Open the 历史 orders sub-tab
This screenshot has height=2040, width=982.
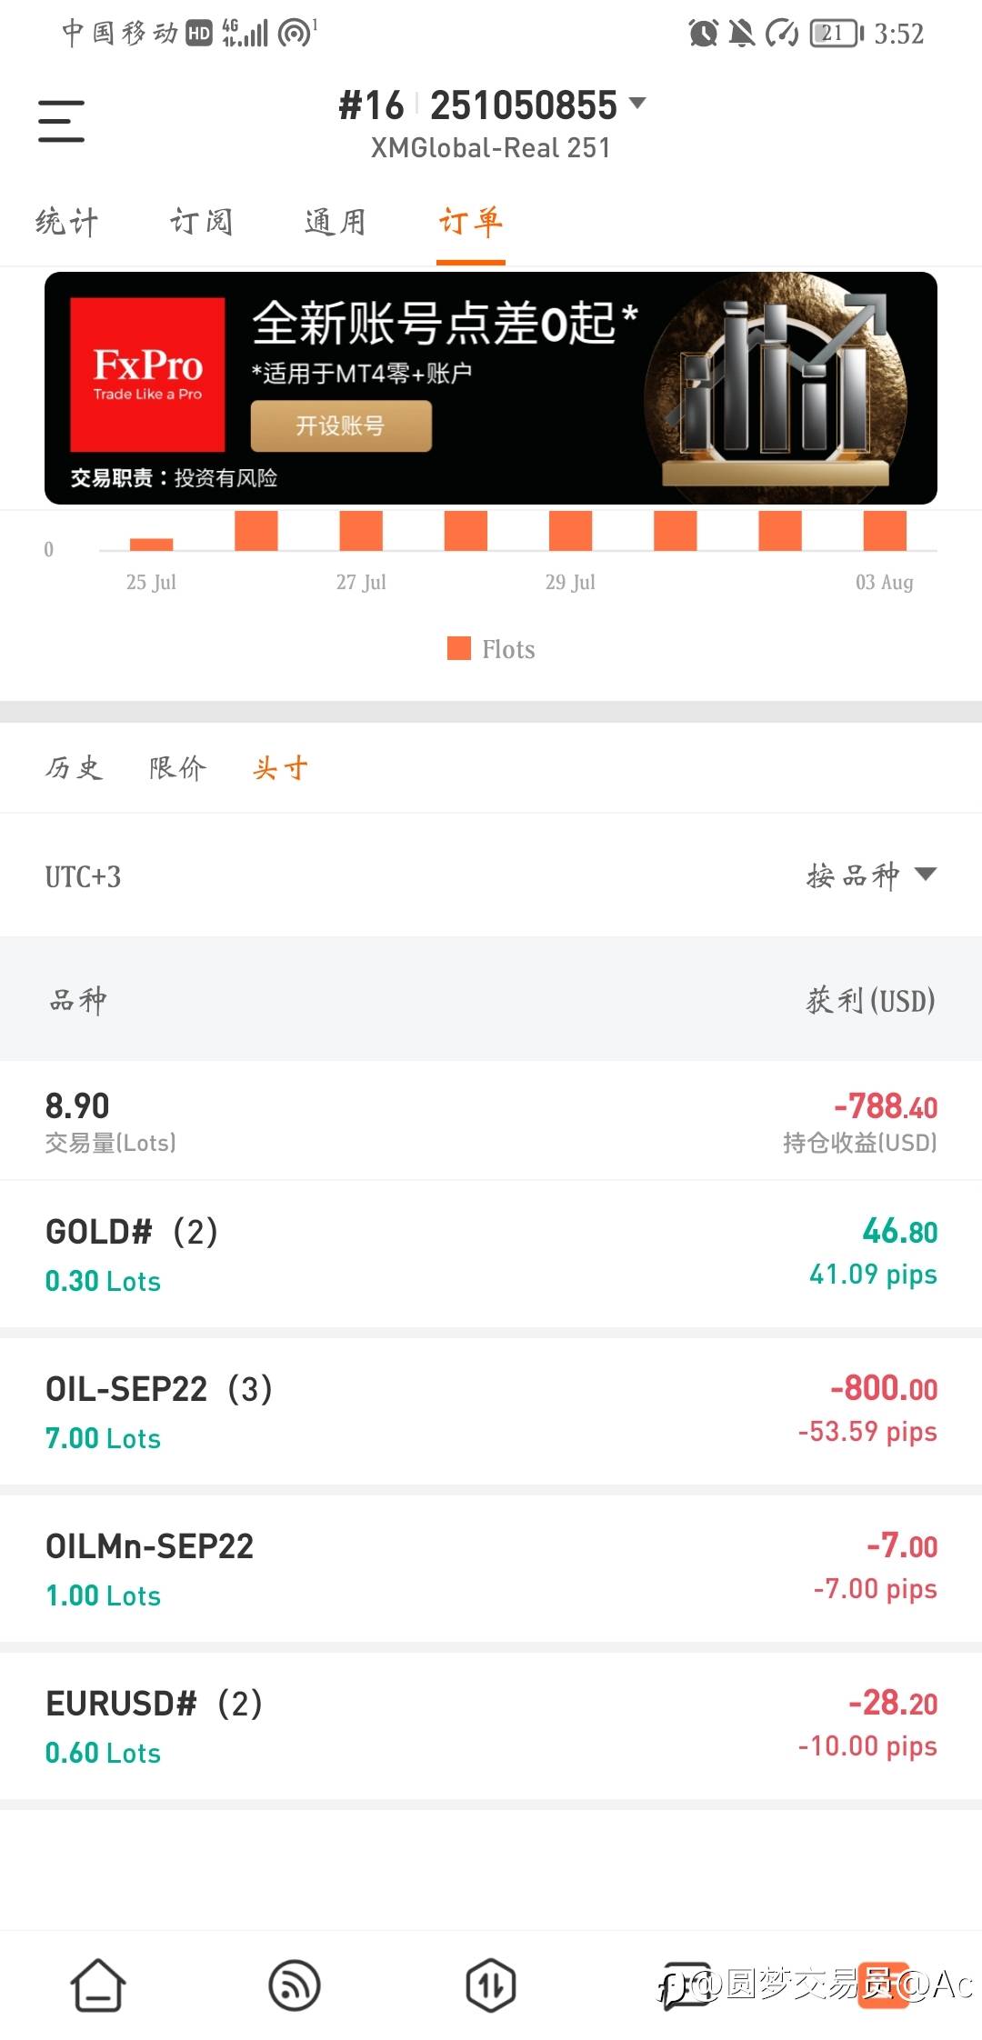point(74,768)
